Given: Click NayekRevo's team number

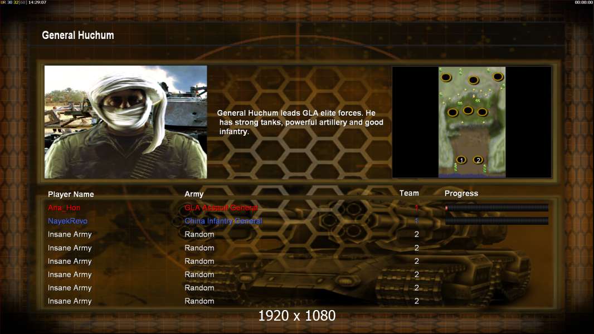Looking at the screenshot, I should click(x=416, y=221).
